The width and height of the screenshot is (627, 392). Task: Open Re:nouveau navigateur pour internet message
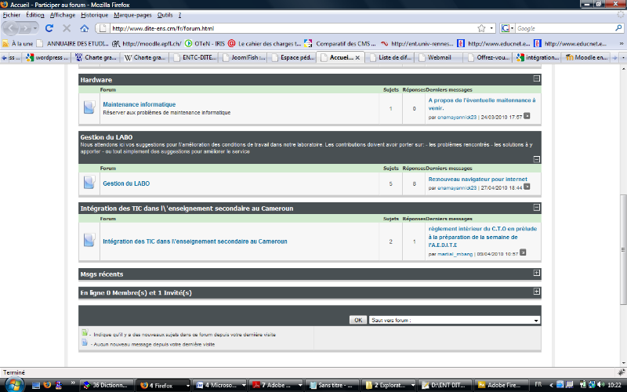coord(478,180)
